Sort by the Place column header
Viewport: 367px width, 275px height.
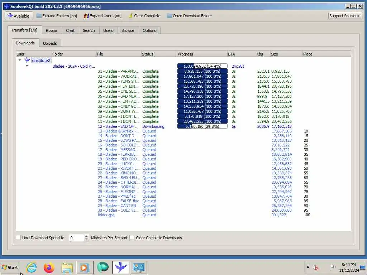coord(327,54)
